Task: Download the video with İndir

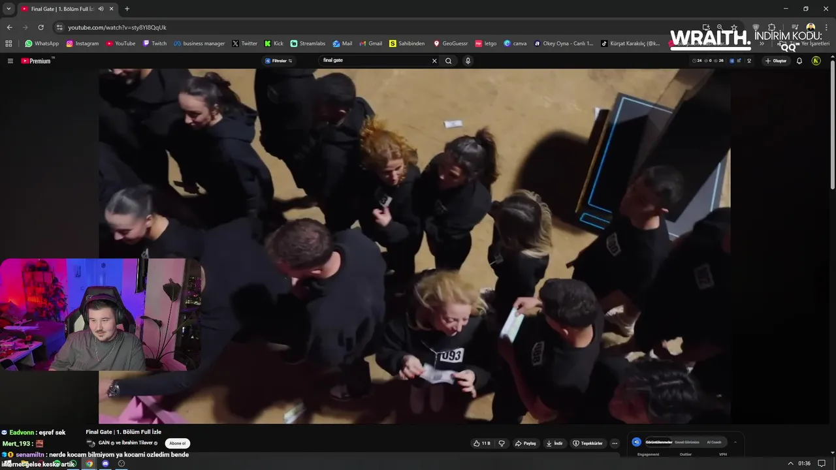Action: pos(555,443)
